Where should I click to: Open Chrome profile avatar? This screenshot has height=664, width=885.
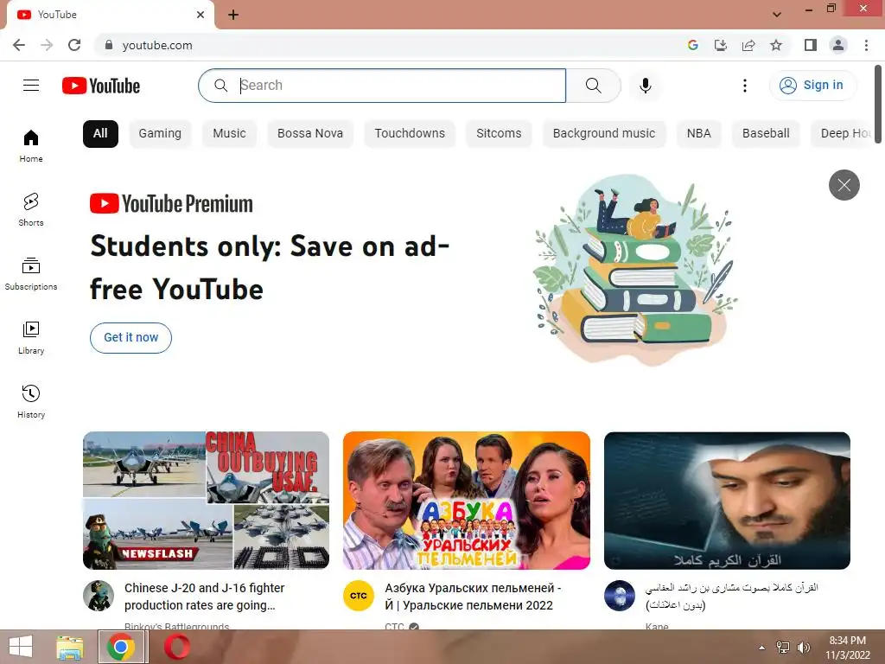click(x=838, y=45)
